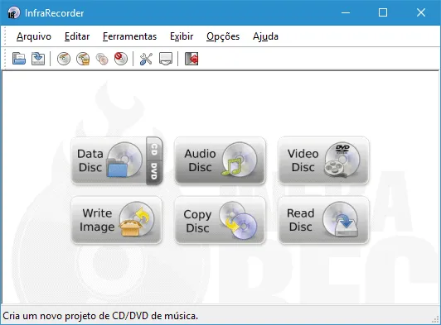Open the Ajuda menu
Viewport: 441px width, 325px height.
point(265,36)
